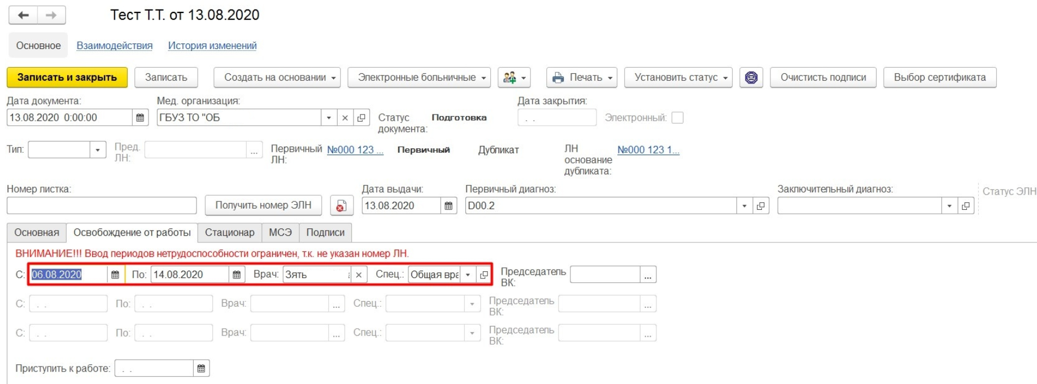Open calendar for Дата документа field

[140, 118]
